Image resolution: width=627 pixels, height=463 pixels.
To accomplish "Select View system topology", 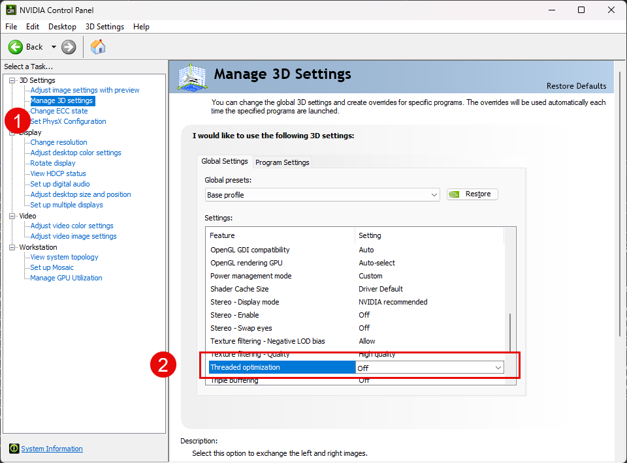I will [x=65, y=257].
